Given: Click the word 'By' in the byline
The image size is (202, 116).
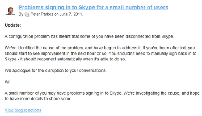Looking at the screenshot, I should 21,14.
